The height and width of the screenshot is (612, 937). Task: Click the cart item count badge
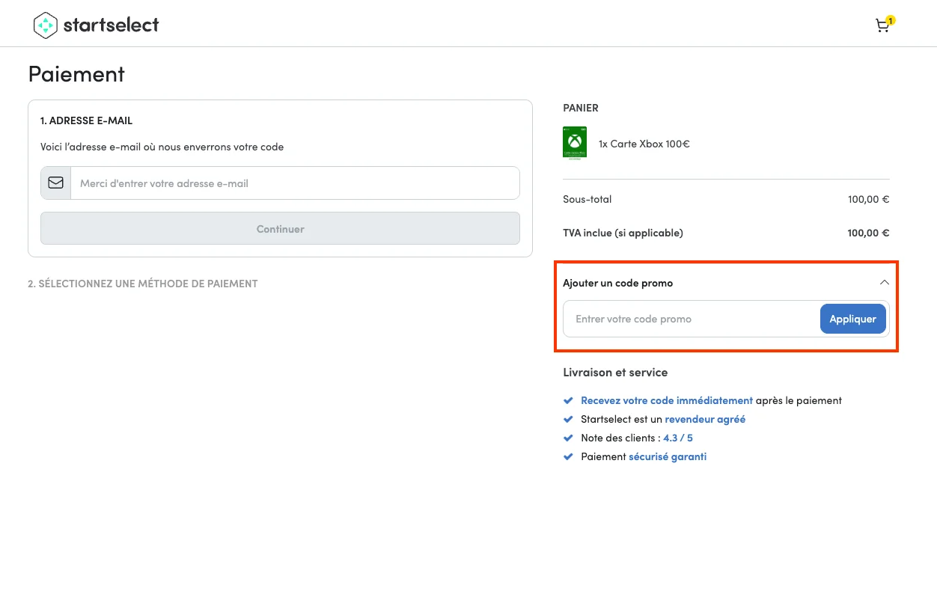(x=890, y=20)
